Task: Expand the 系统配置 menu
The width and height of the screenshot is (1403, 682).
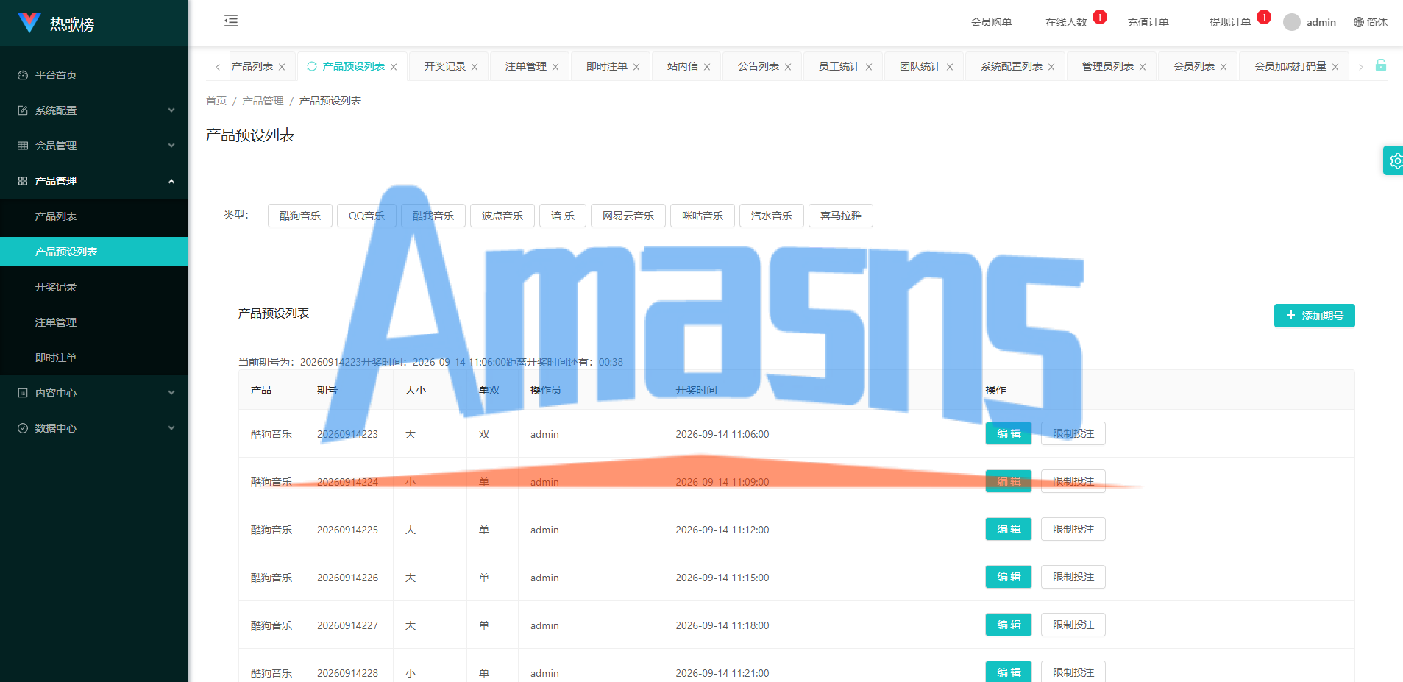Action: 94,110
